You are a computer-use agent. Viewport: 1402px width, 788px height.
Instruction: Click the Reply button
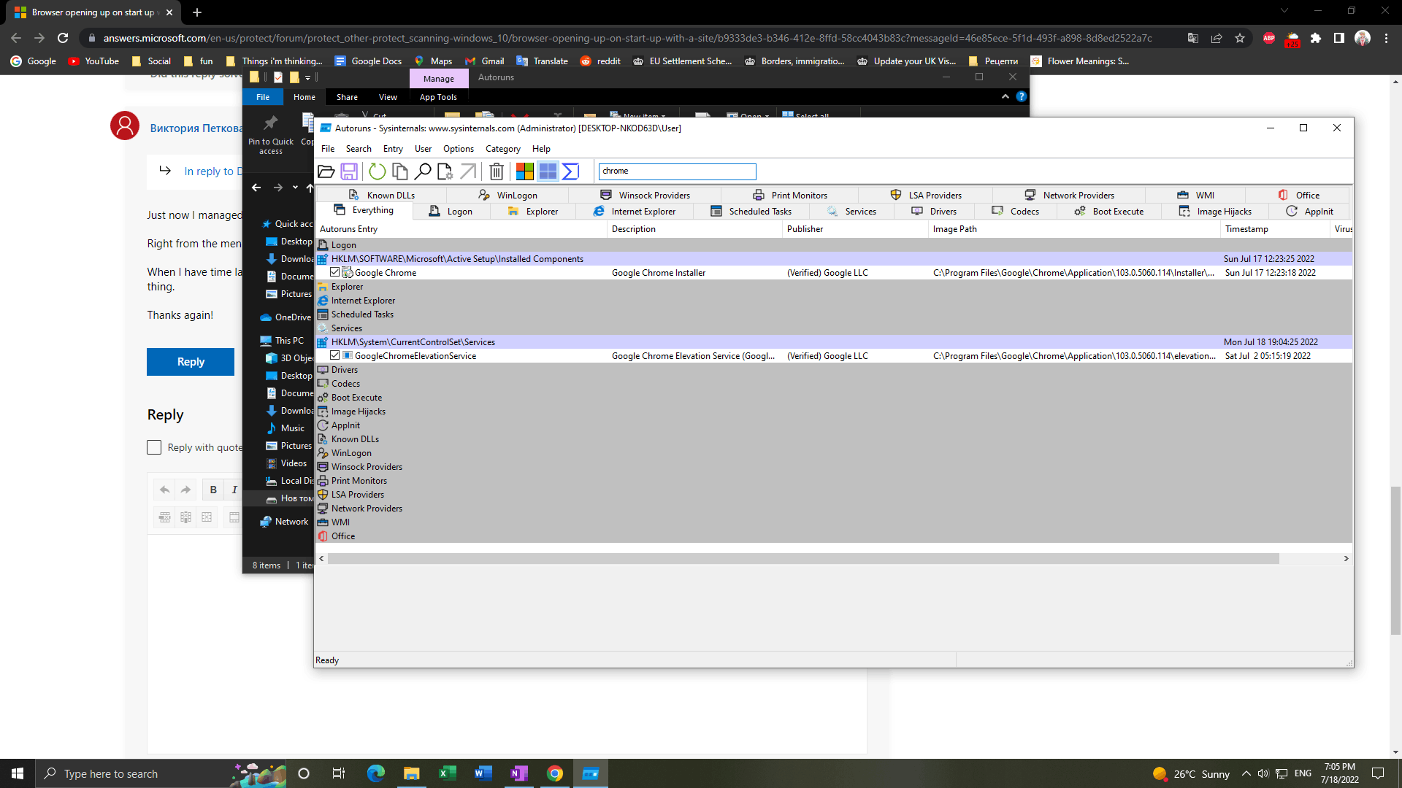pyautogui.click(x=190, y=361)
